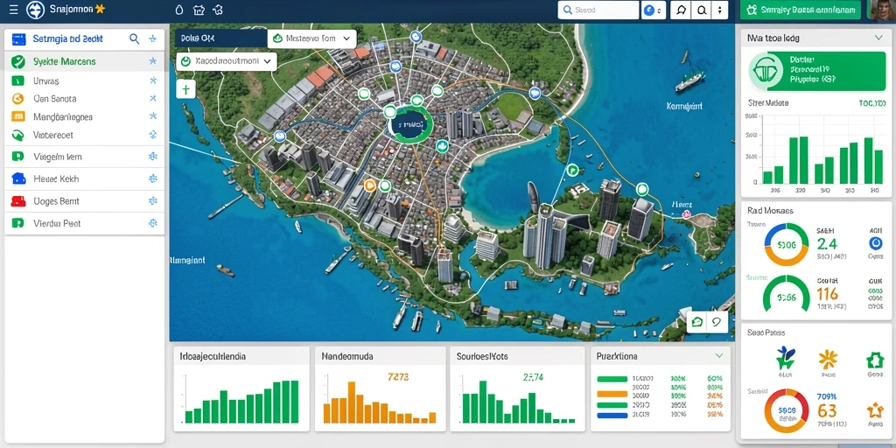Click the water drop icon in header
The image size is (896, 448).
179,10
